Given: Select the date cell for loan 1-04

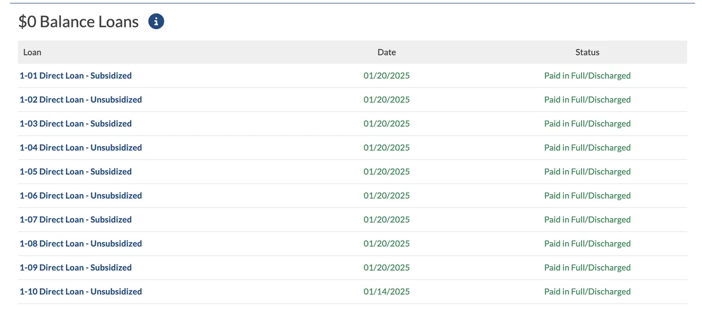Looking at the screenshot, I should (x=387, y=147).
